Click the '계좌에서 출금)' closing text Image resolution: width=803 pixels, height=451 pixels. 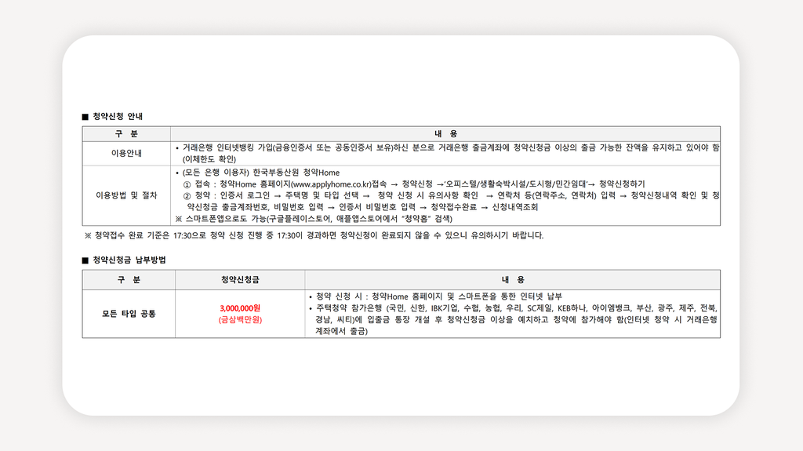click(x=341, y=332)
